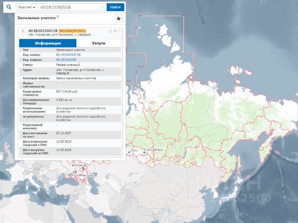Click the Земельные участки results heading
The image size is (298, 223).
point(36,17)
